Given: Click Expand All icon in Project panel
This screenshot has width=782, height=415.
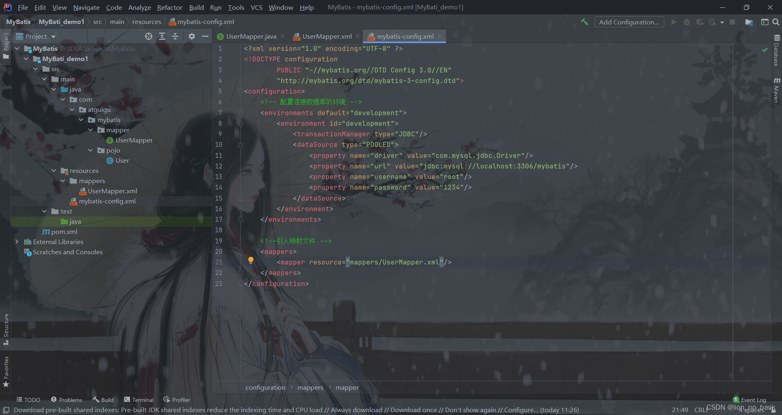Looking at the screenshot, I should pos(162,36).
